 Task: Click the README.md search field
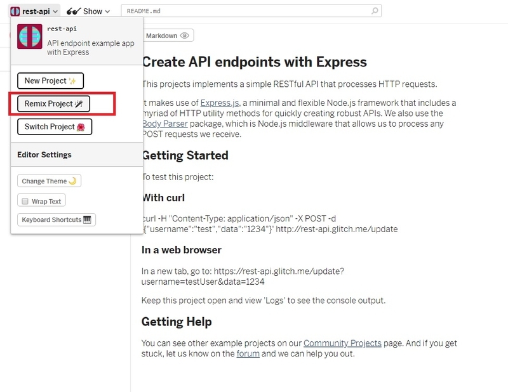tap(251, 11)
